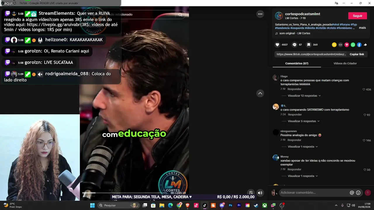Open the #viral hashtag link
The width and height of the screenshot is (374, 210).
[x=335, y=24]
